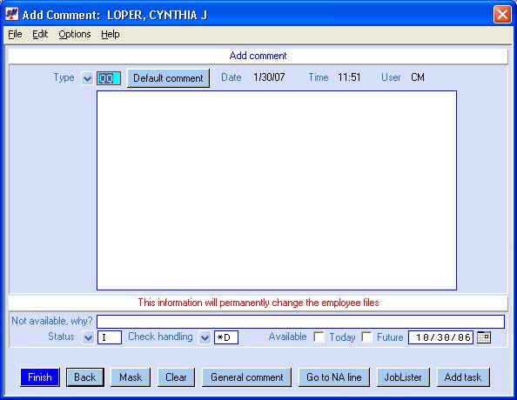Click the application icon in title bar
Viewport: 517px width, 400px height.
pyautogui.click(x=12, y=14)
